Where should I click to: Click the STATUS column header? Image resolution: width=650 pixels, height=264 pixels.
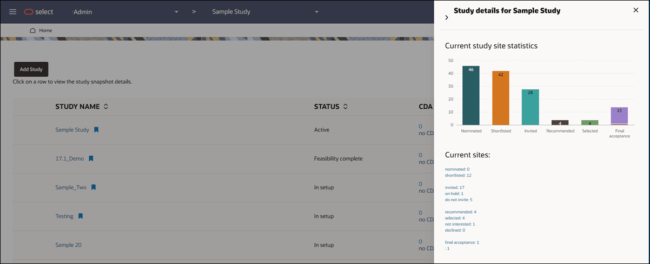click(x=327, y=107)
